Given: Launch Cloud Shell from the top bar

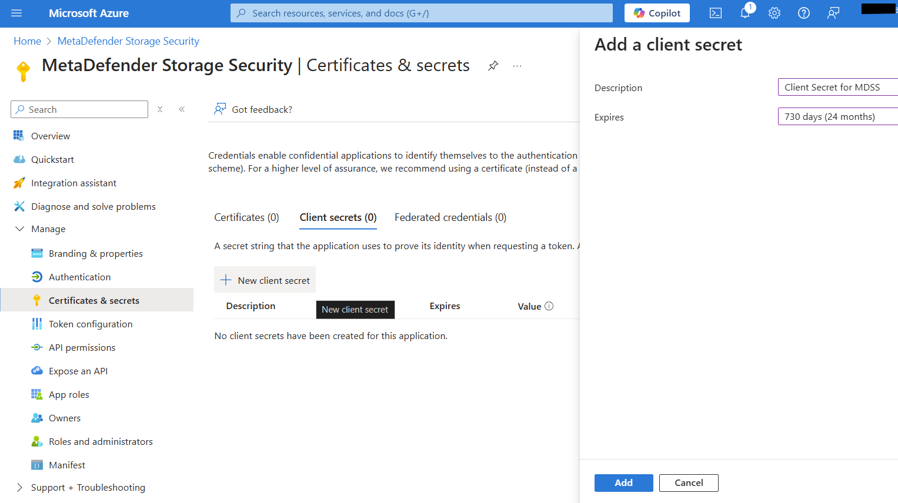Looking at the screenshot, I should click(716, 13).
